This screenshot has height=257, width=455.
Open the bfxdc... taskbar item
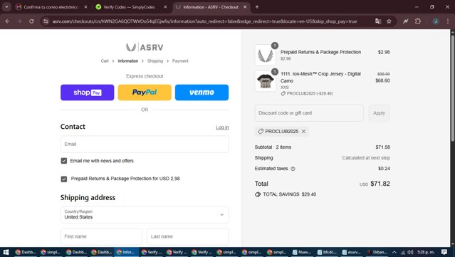(327, 252)
